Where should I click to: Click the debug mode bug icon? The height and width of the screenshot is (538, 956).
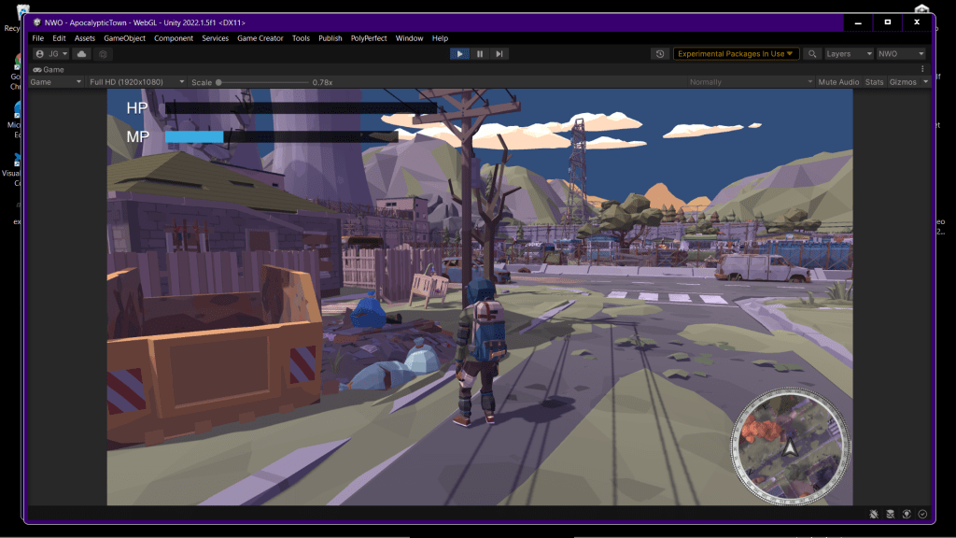pos(874,514)
